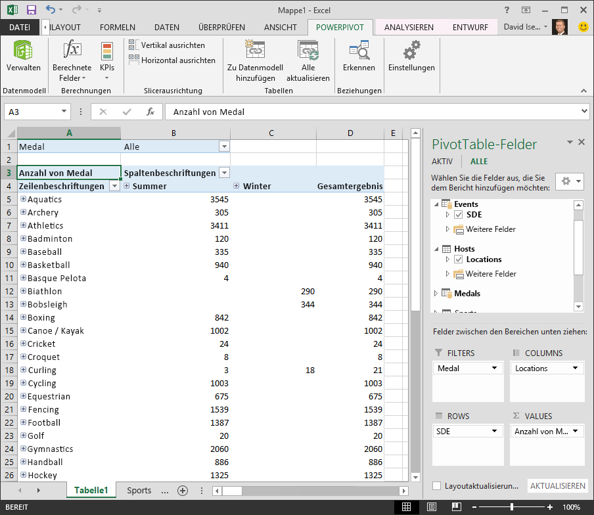Switch to the Sports worksheet tab
This screenshot has width=594, height=515.
point(139,490)
